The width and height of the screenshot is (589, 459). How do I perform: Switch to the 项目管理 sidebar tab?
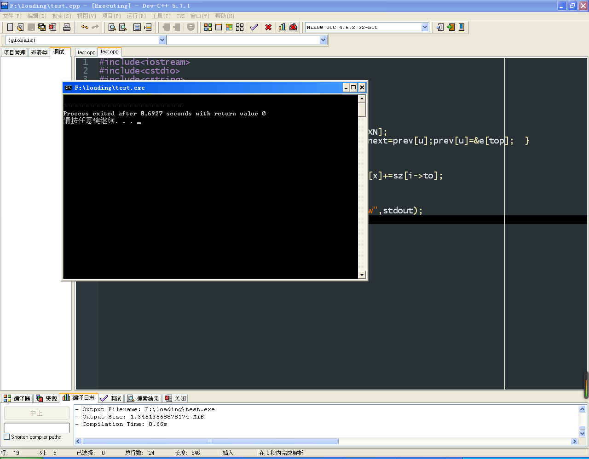15,52
